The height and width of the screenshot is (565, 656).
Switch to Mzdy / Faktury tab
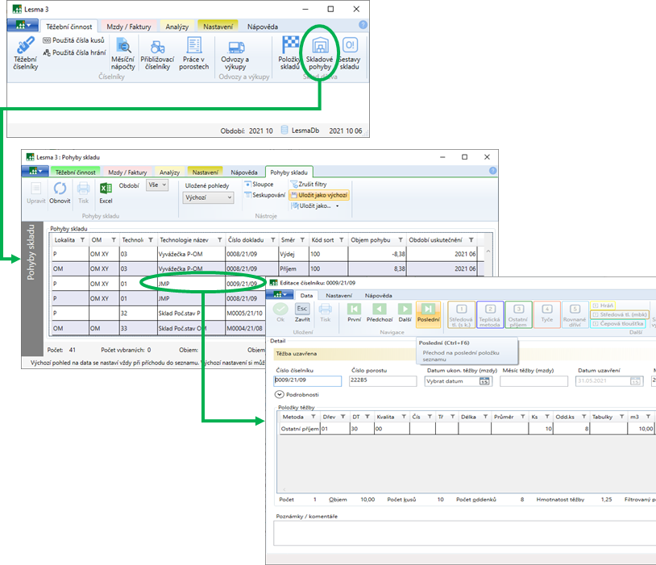coord(127,27)
